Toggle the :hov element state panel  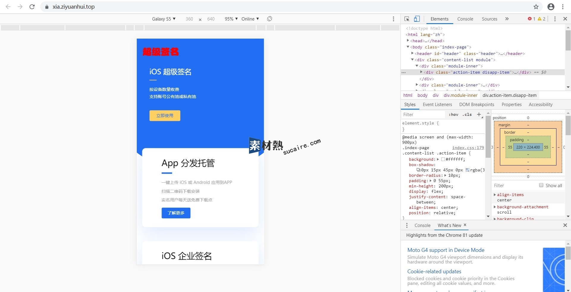tap(454, 114)
